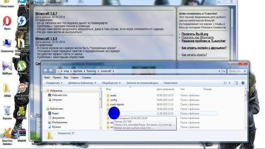This screenshot has height=149, width=265.
Task: Open Решение проблем в TLauncher link
Action: pos(203,41)
